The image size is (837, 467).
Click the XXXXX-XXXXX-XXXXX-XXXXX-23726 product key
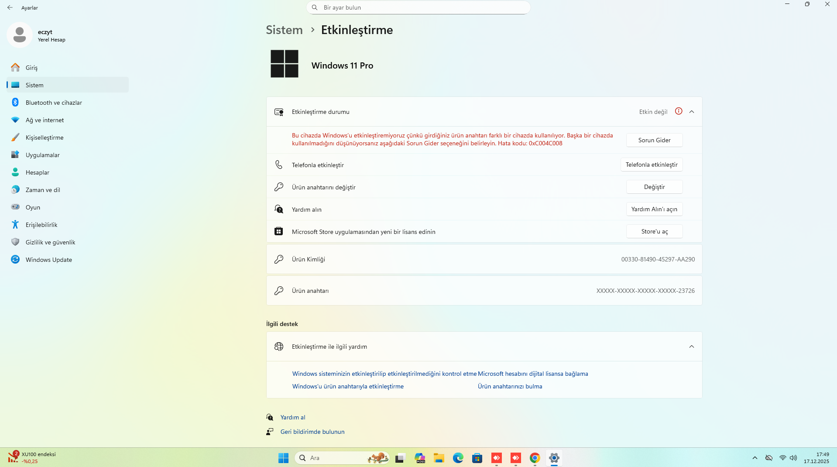[x=645, y=291]
